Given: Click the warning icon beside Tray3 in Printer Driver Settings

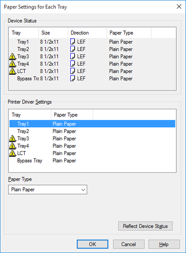Looking at the screenshot, I should tap(12, 138).
